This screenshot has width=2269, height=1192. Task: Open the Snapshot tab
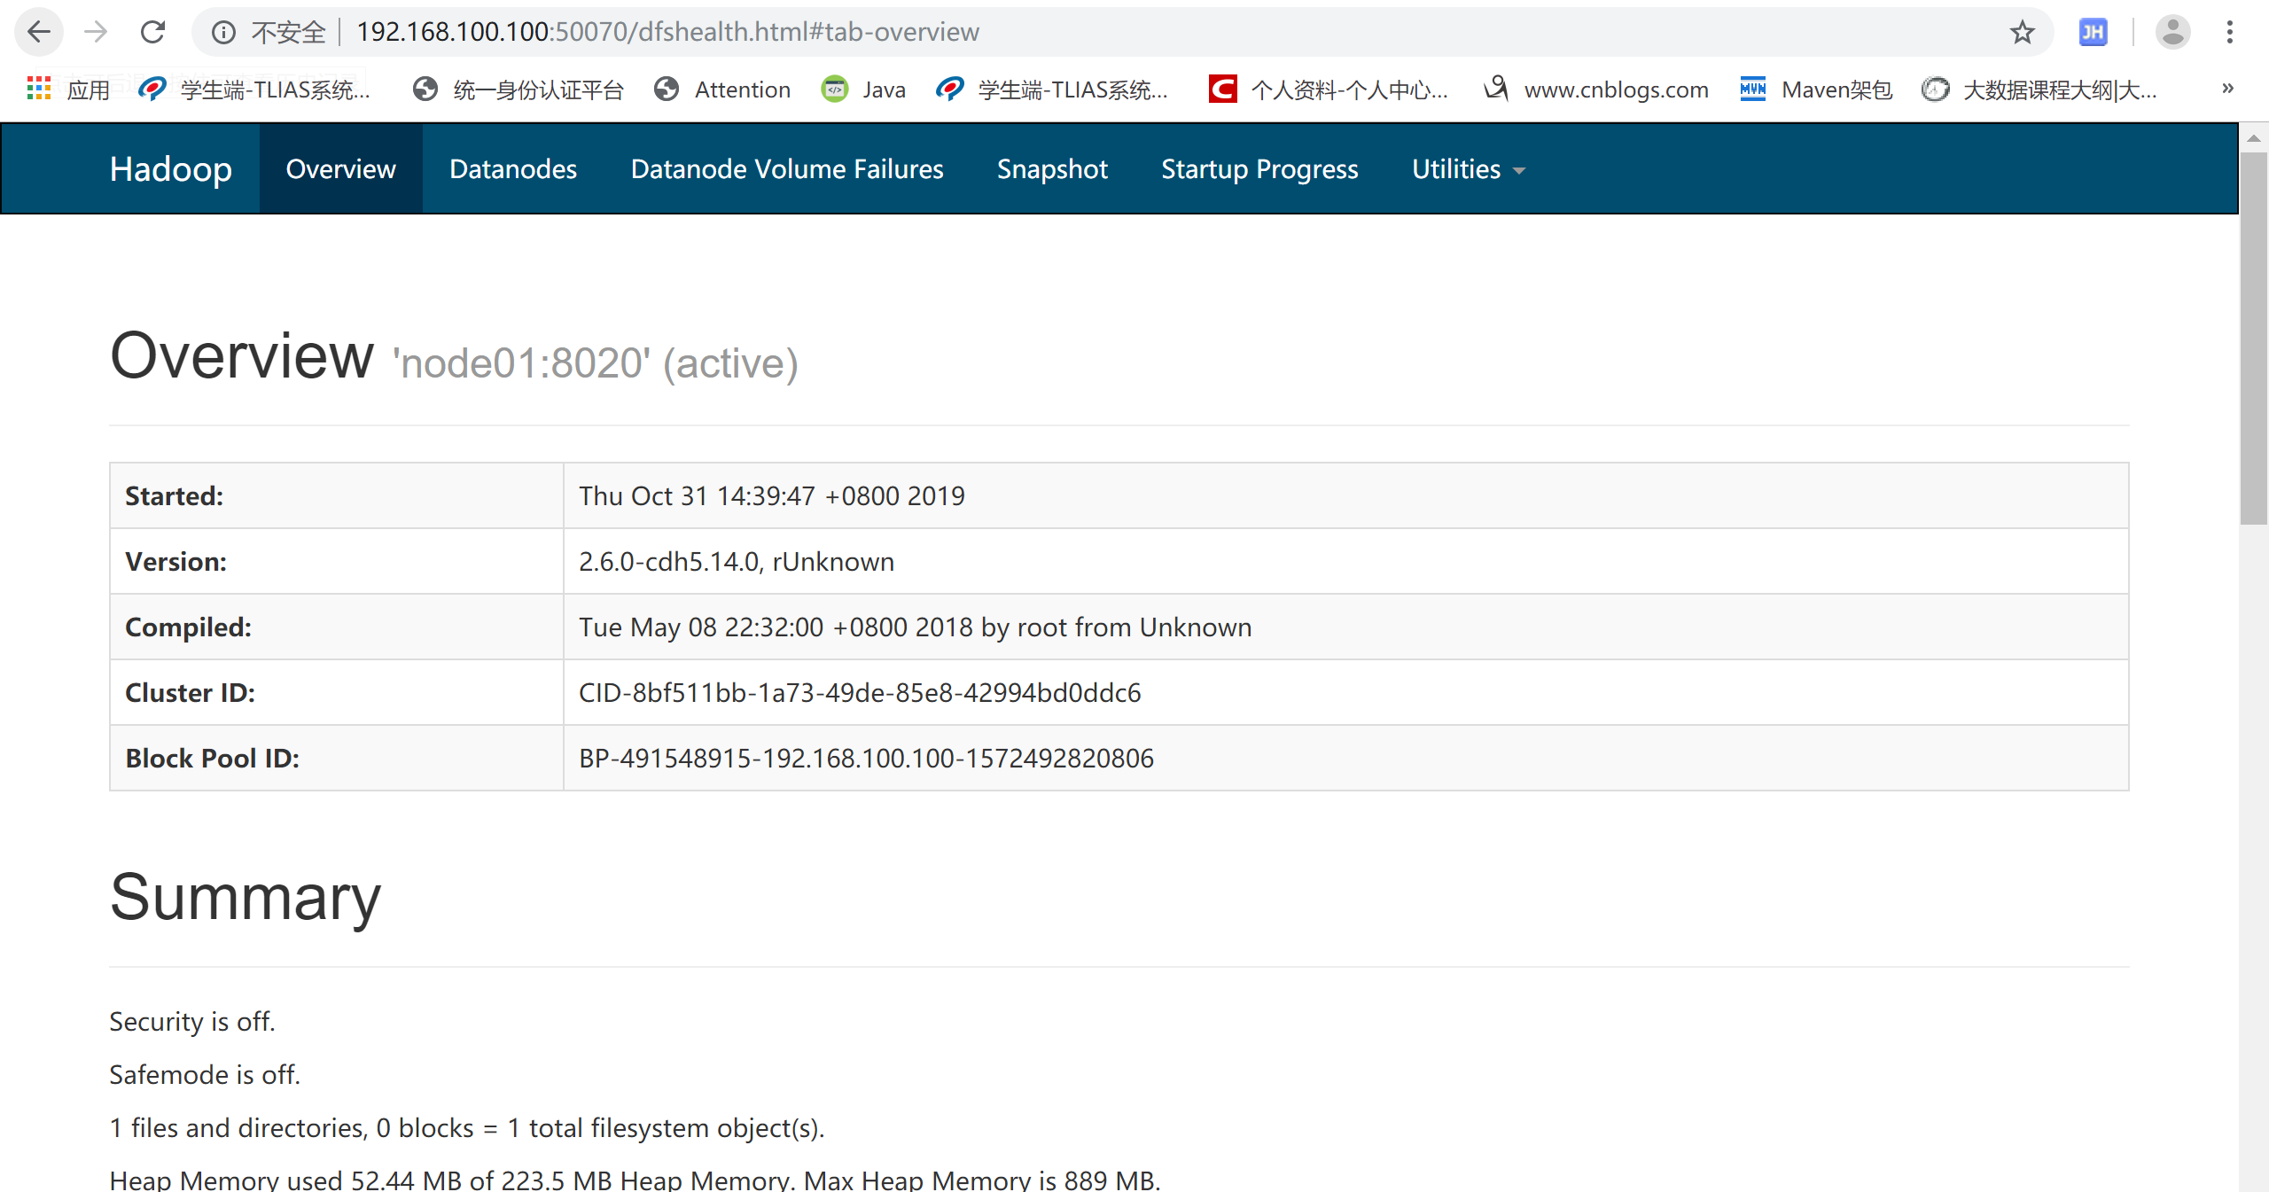coord(1052,168)
